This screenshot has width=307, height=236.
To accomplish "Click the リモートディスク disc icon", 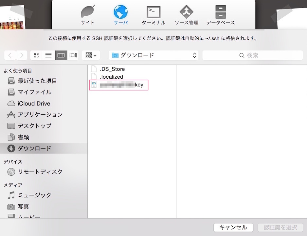I will [11, 172].
